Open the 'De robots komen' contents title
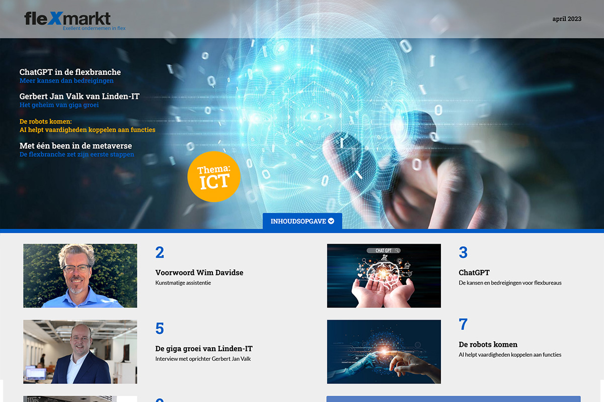This screenshot has width=604, height=402. point(488,345)
